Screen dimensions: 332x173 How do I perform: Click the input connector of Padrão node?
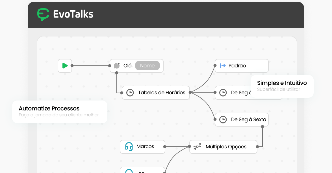tap(215, 65)
